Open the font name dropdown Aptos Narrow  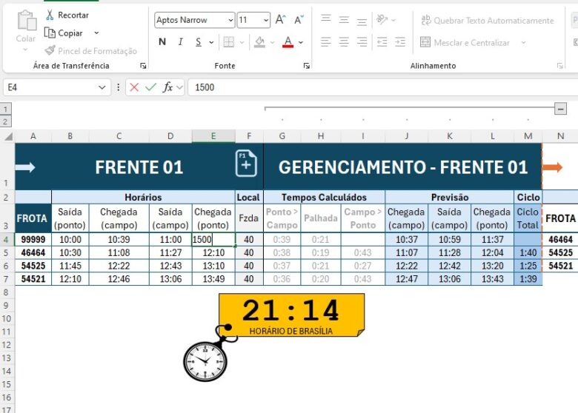pos(230,21)
